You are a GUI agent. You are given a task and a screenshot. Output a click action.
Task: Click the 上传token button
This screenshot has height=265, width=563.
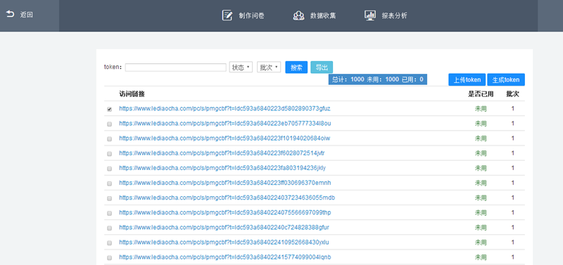click(x=467, y=79)
